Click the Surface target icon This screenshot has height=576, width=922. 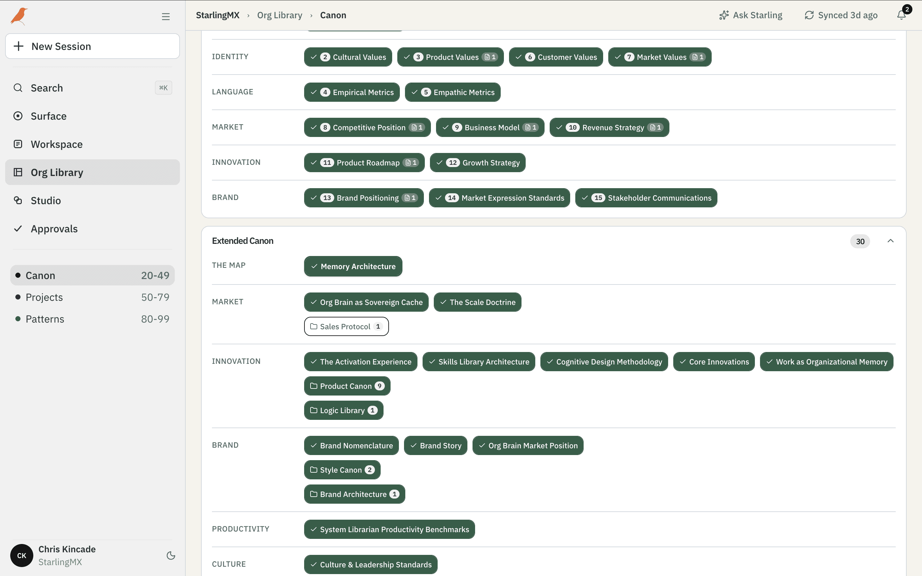coord(18,116)
